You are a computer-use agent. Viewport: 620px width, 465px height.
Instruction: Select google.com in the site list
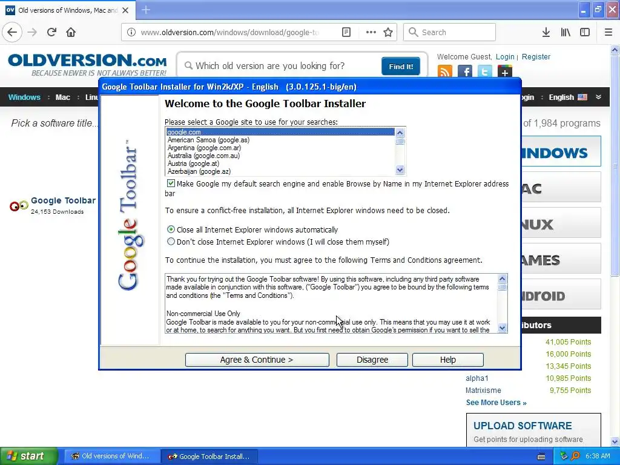pyautogui.click(x=280, y=132)
